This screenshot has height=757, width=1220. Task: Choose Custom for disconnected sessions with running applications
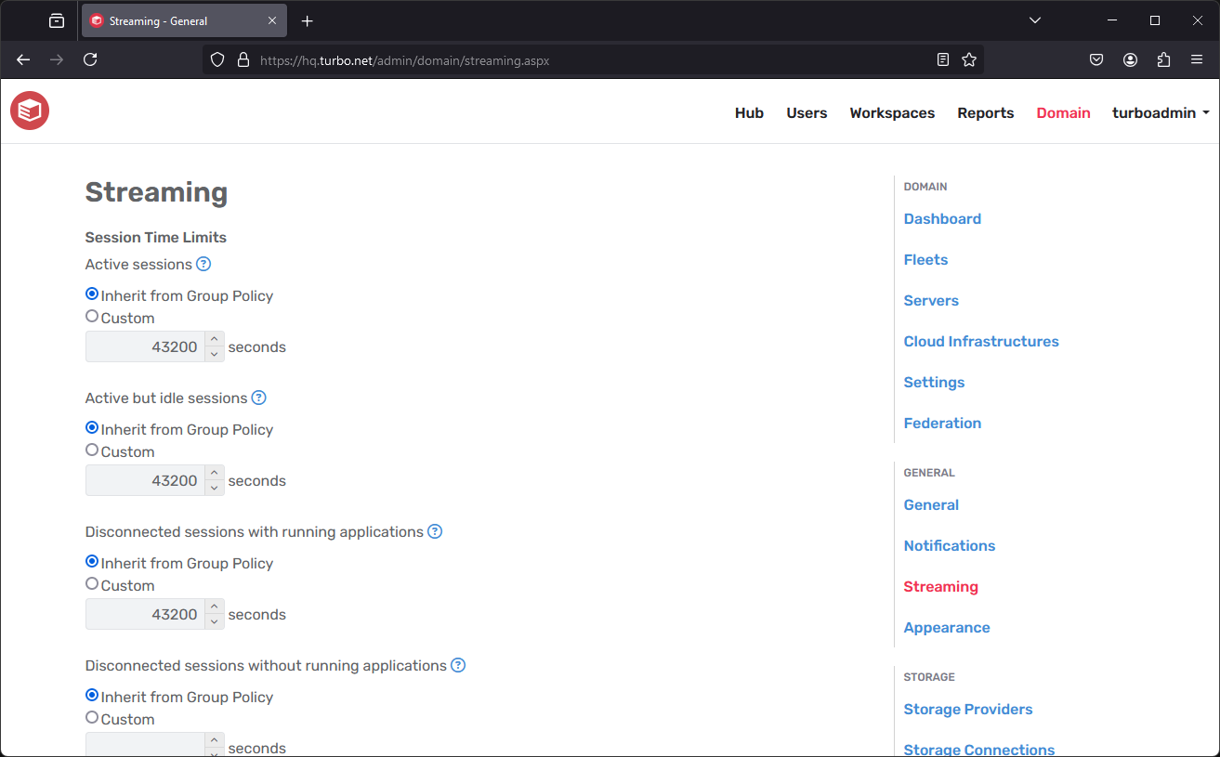[91, 582]
